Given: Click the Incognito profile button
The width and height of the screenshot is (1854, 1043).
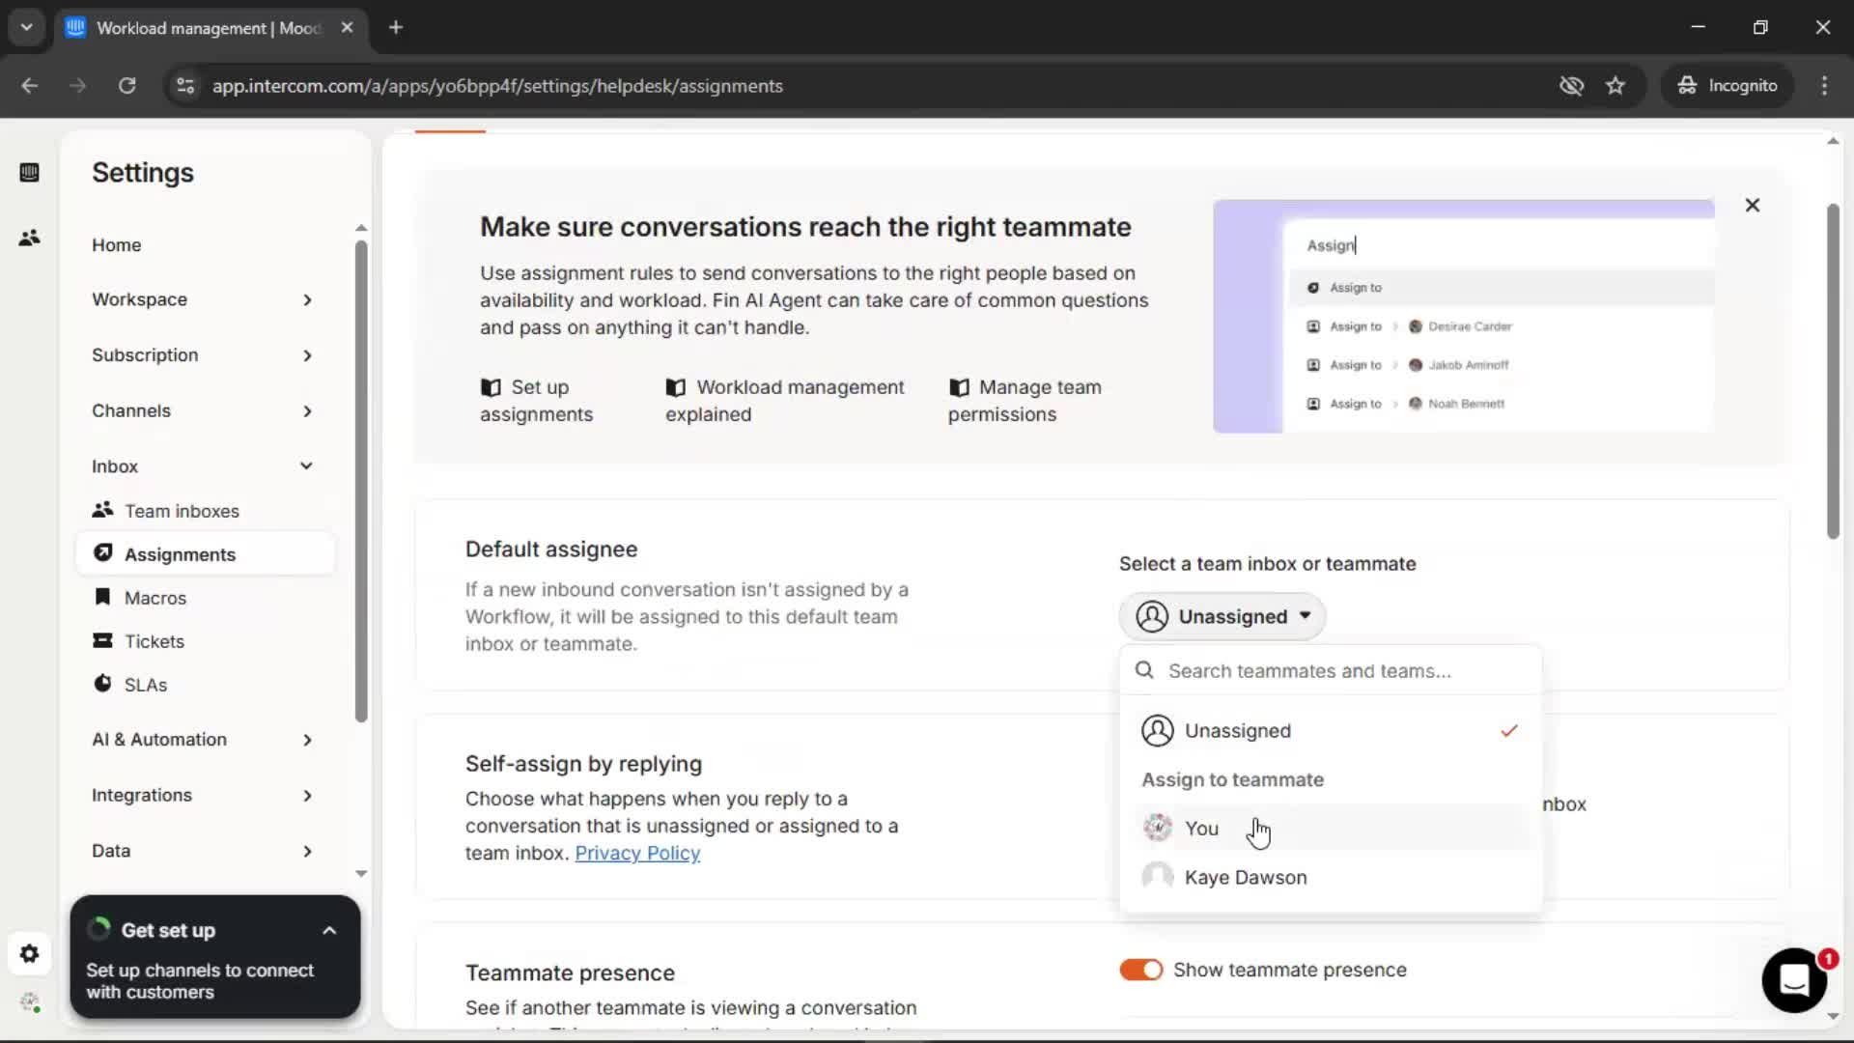Looking at the screenshot, I should tap(1727, 86).
